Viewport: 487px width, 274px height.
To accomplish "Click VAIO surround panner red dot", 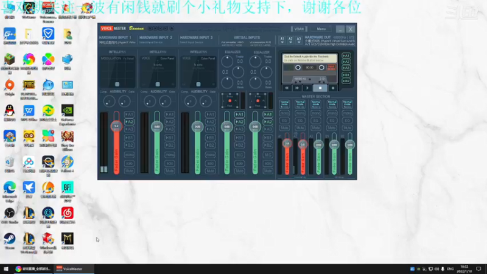I will (230, 100).
